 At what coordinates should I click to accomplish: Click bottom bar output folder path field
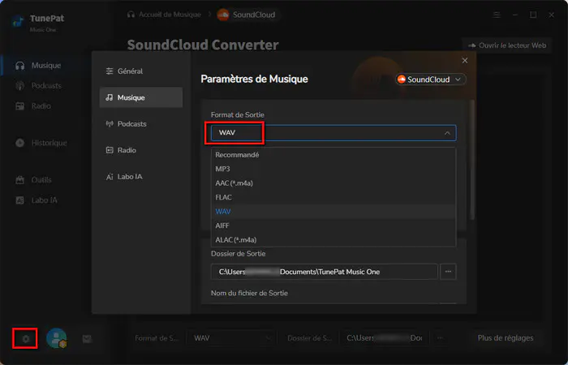385,338
